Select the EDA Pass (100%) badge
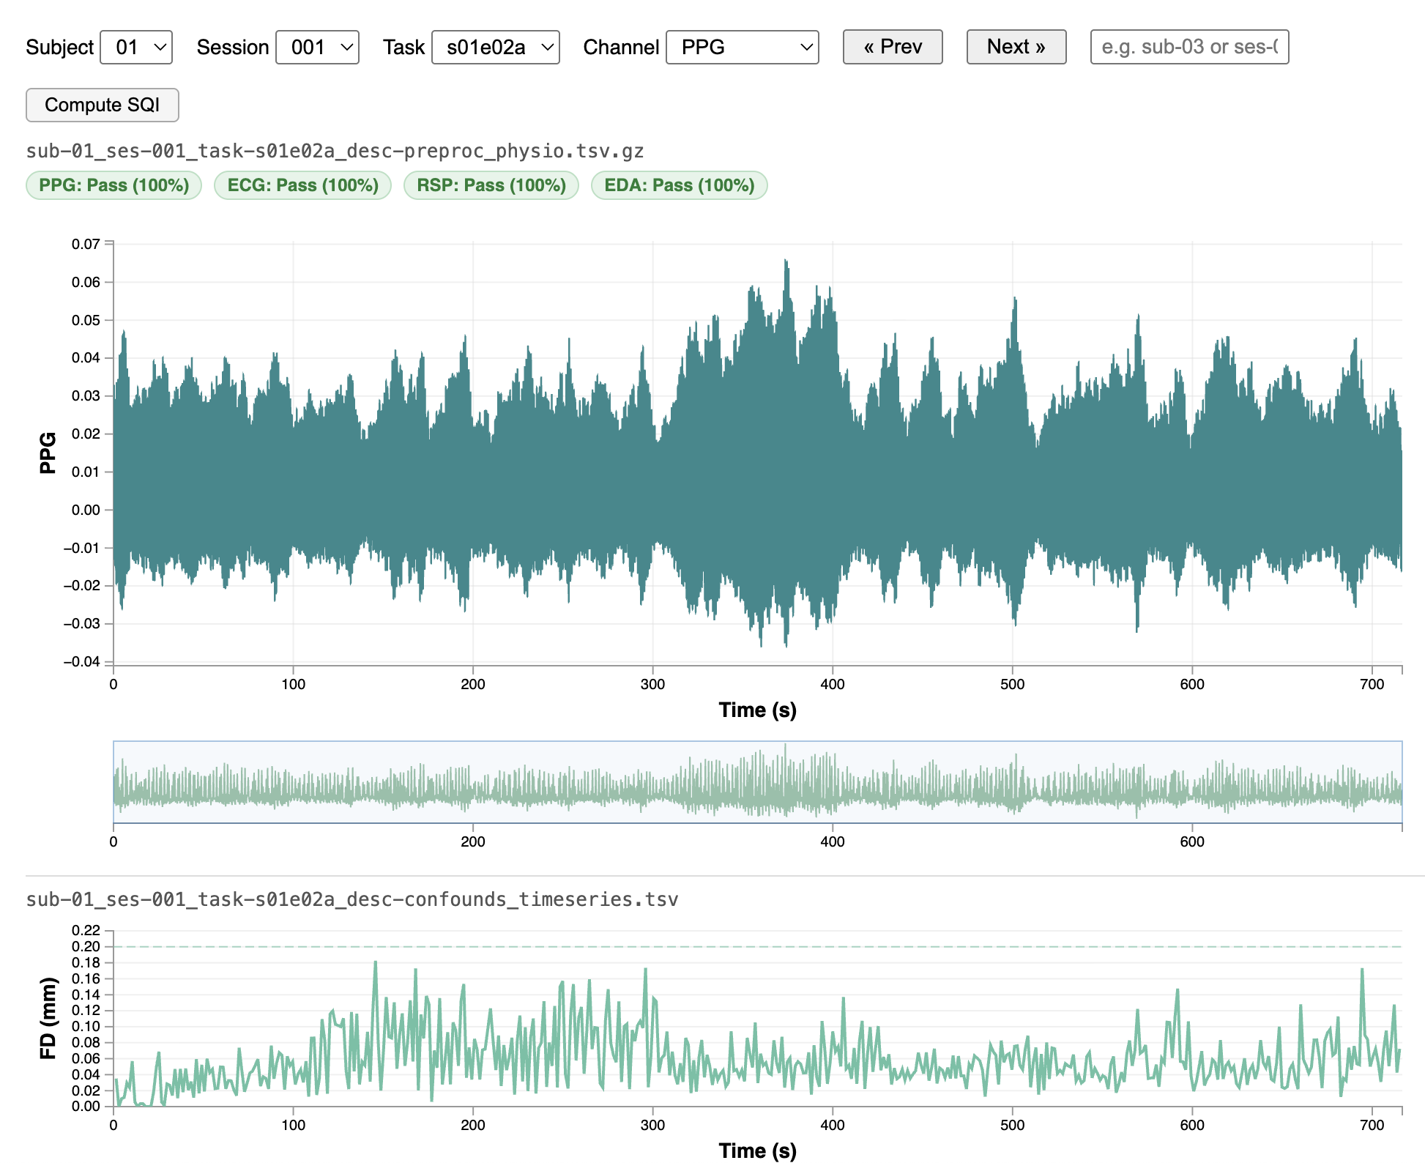1425x1163 pixels. [679, 185]
